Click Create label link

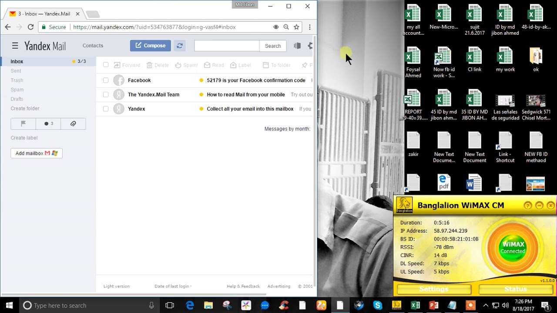(24, 138)
